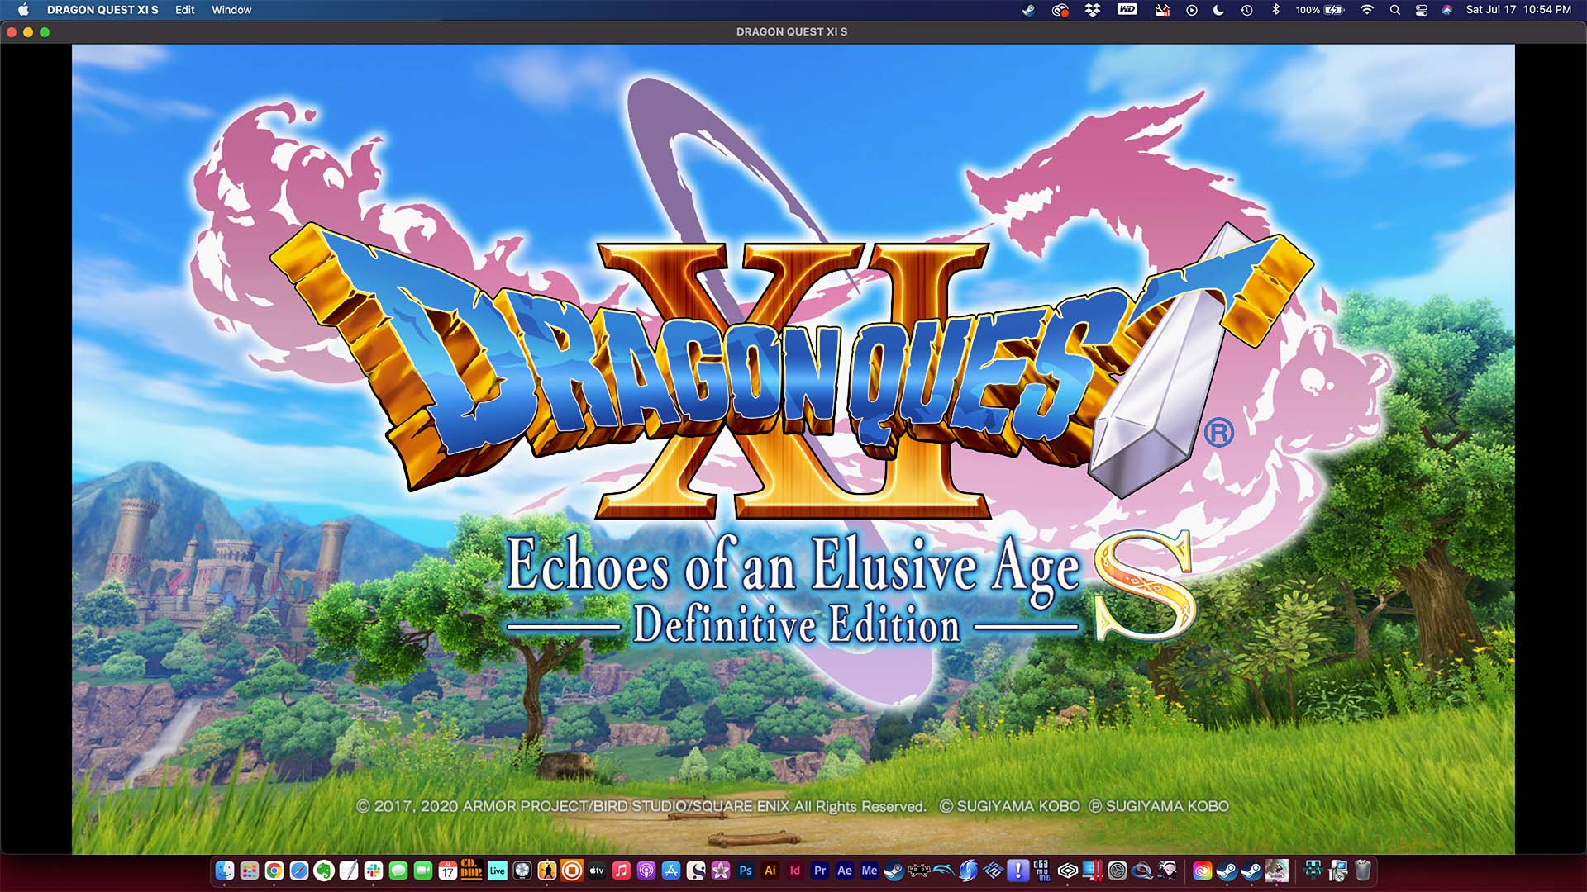Launch After Effects from the dock
Screen dimensions: 1587x892
pos(844,871)
